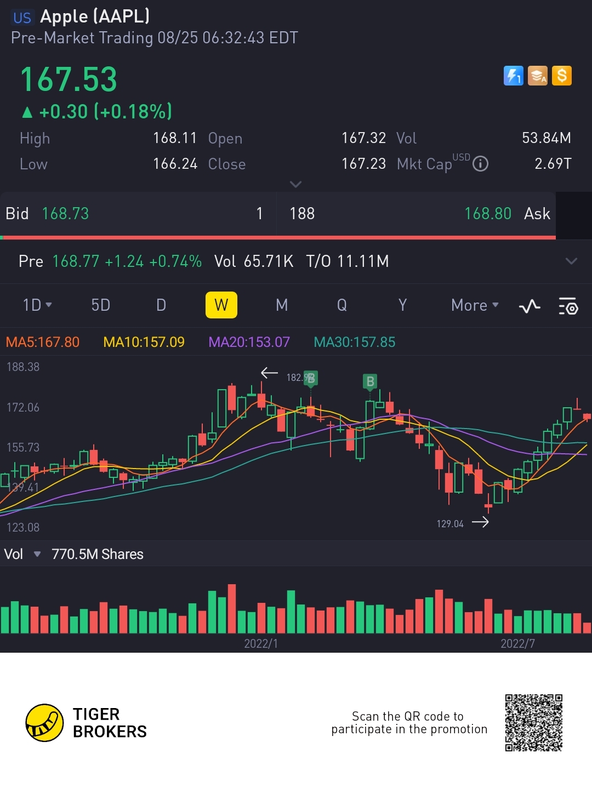Switch to D daily chart tab
Viewport: 592px width, 793px height.
point(161,305)
